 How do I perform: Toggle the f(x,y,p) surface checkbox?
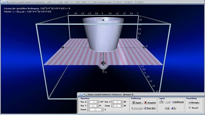(190, 108)
